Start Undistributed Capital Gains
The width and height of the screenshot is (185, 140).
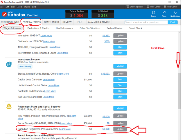click(120, 85)
